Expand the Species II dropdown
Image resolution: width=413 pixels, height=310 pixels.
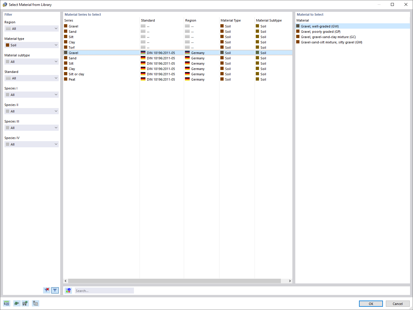[x=32, y=111]
